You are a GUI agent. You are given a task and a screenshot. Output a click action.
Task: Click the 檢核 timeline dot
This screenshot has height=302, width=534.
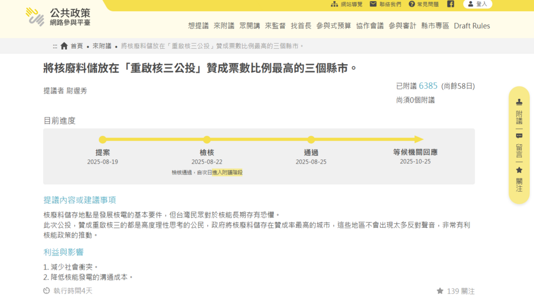tap(207, 140)
